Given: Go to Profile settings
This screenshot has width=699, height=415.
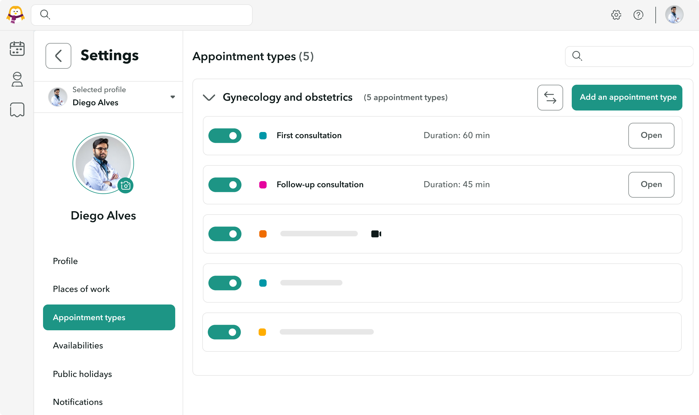Looking at the screenshot, I should click(65, 261).
